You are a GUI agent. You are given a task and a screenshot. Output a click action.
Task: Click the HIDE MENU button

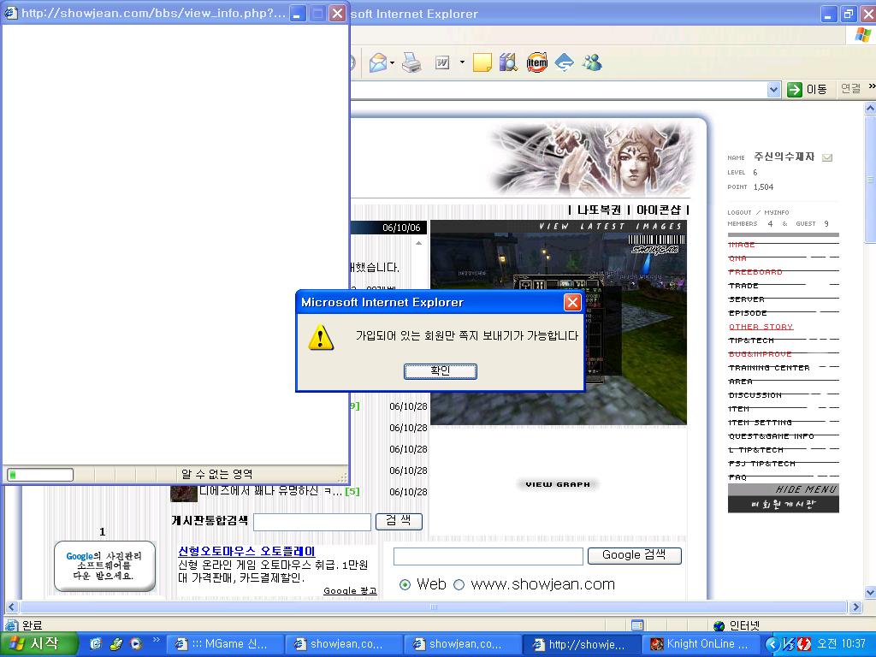point(784,489)
